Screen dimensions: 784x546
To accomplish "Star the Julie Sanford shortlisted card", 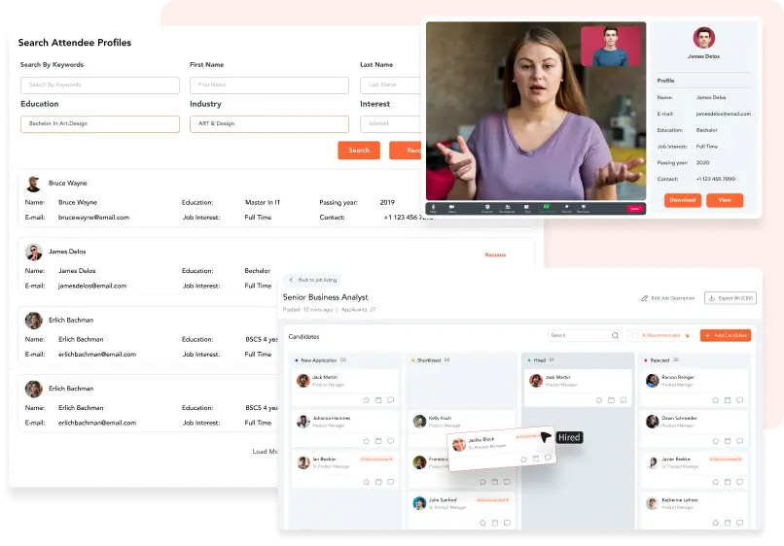I will [x=482, y=523].
